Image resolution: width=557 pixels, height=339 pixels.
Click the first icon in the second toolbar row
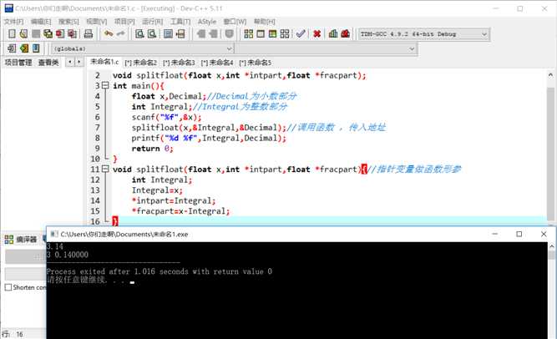[12, 48]
